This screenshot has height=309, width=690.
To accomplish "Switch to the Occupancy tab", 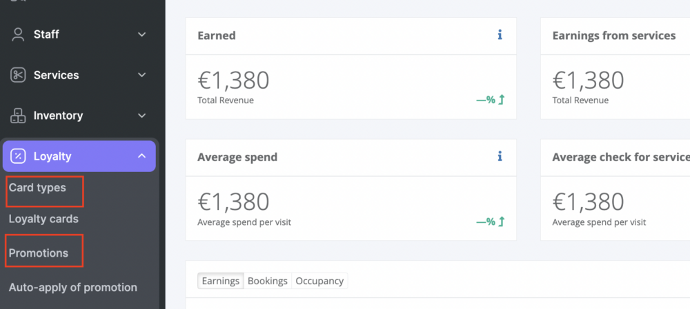I will click(319, 281).
